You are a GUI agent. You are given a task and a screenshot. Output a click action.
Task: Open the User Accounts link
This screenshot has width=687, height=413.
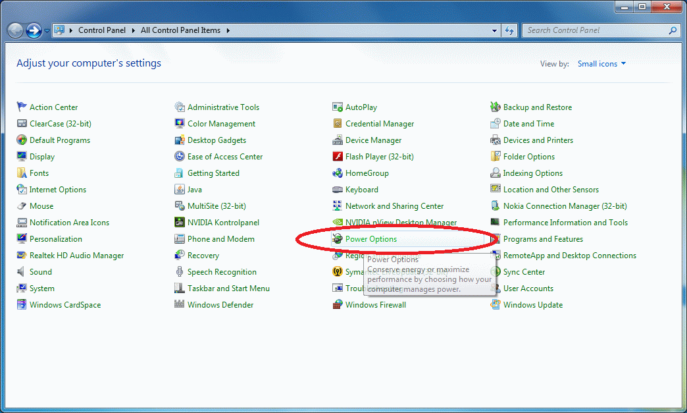coord(528,289)
